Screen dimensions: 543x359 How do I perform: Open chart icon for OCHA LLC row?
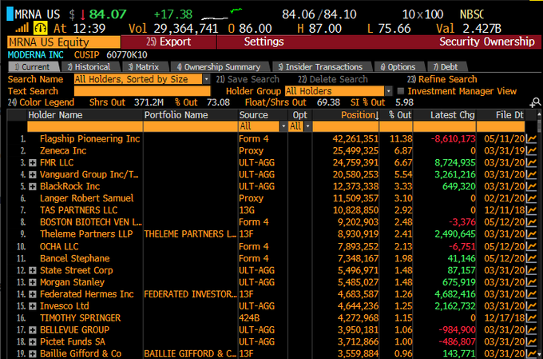tap(531, 246)
